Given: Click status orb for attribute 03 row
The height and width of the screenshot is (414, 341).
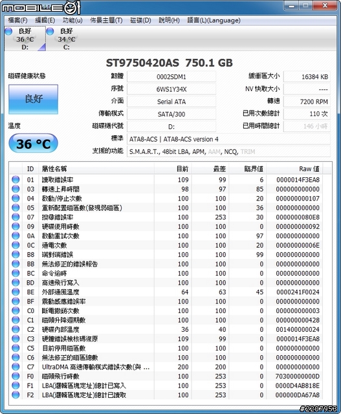Looking at the screenshot, I should (x=16, y=189).
